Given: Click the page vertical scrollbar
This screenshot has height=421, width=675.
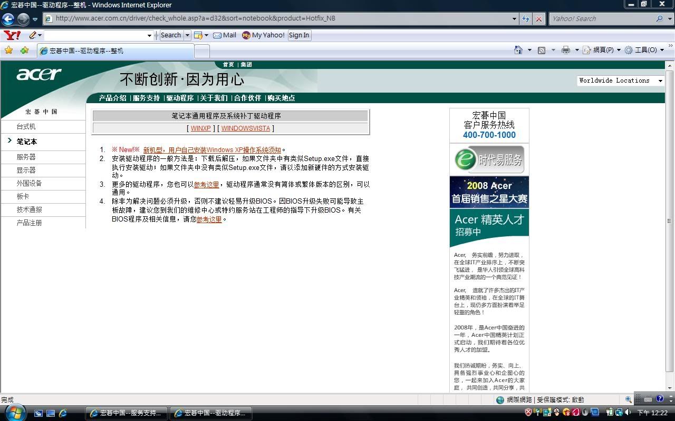Looking at the screenshot, I should pos(670,221).
